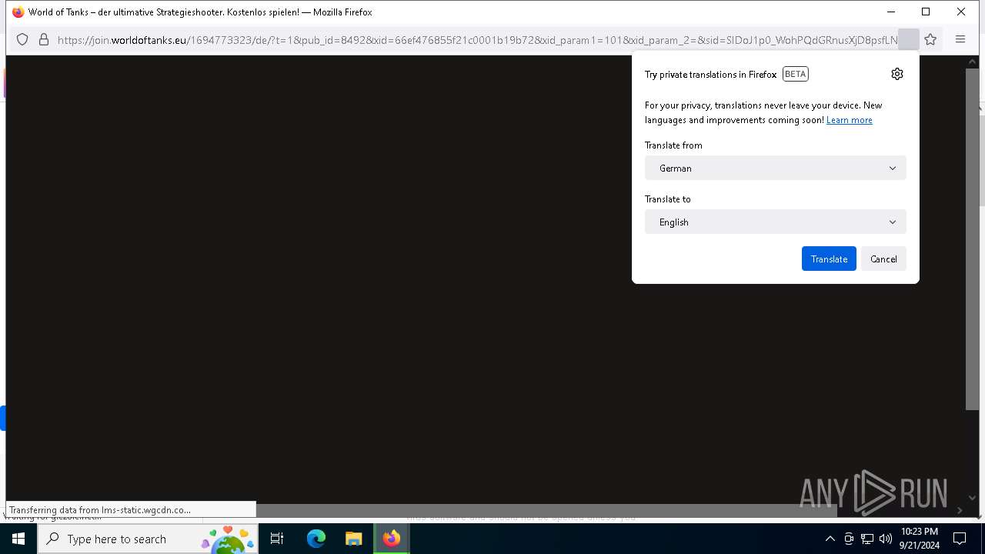Open Firefox hamburger application menu
The width and height of the screenshot is (985, 554).
(x=960, y=39)
